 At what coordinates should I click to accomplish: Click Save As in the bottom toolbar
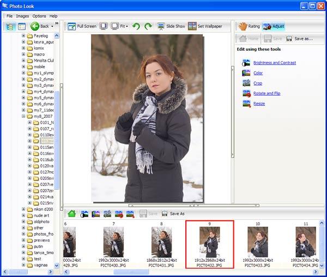(173, 214)
